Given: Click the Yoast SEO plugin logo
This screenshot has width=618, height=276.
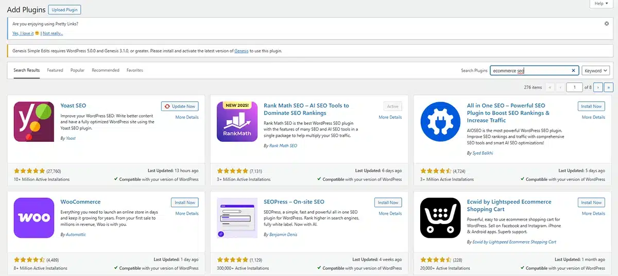Looking at the screenshot, I should (34, 121).
